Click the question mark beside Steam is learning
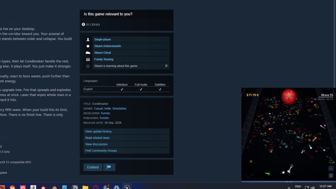This screenshot has height=189, width=336. [x=166, y=66]
